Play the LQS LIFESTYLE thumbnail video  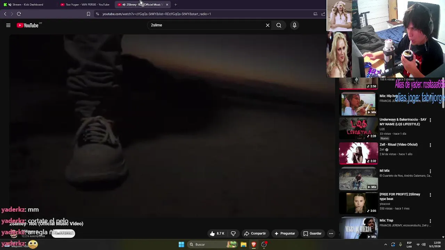pos(358,128)
